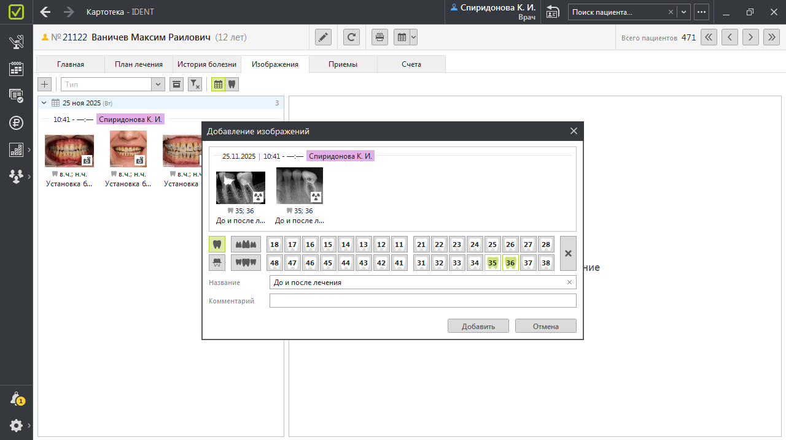Refresh the patient card

pyautogui.click(x=351, y=37)
